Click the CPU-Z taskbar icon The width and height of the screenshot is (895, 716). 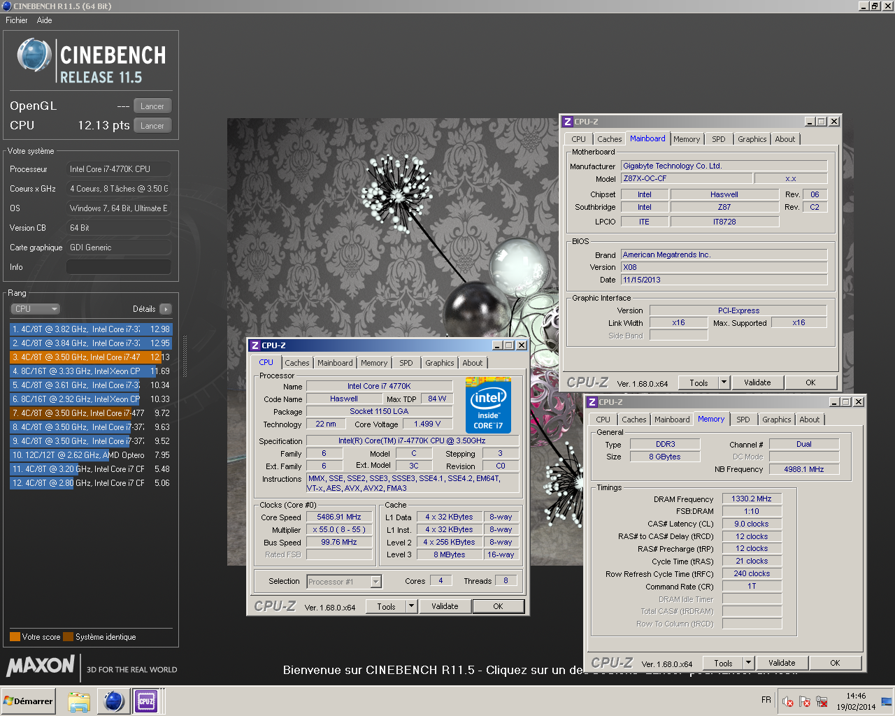146,701
